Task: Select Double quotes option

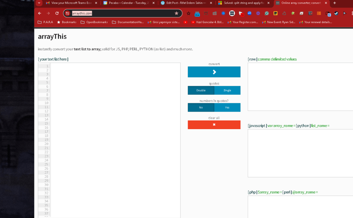Action: click(201, 90)
